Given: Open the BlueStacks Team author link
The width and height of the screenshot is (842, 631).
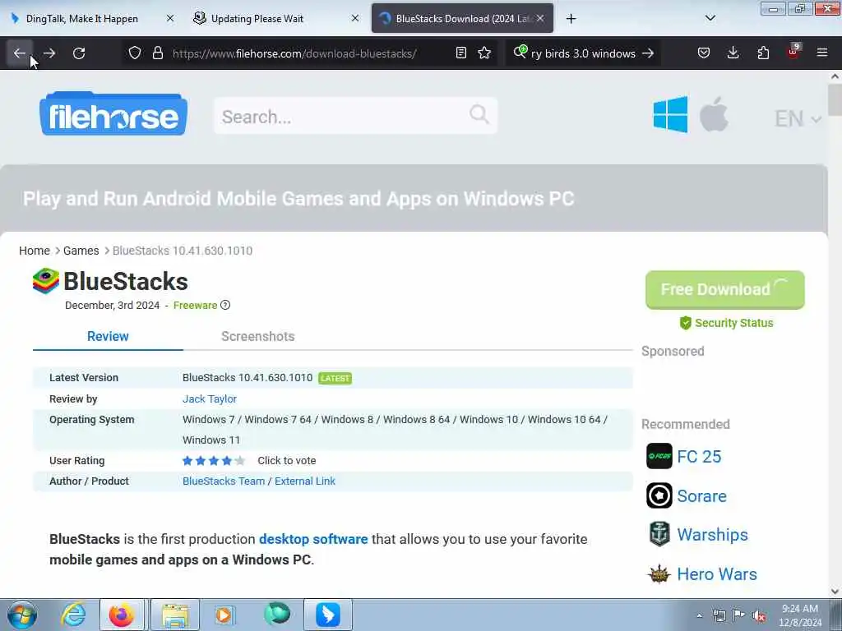Looking at the screenshot, I should pyautogui.click(x=224, y=481).
